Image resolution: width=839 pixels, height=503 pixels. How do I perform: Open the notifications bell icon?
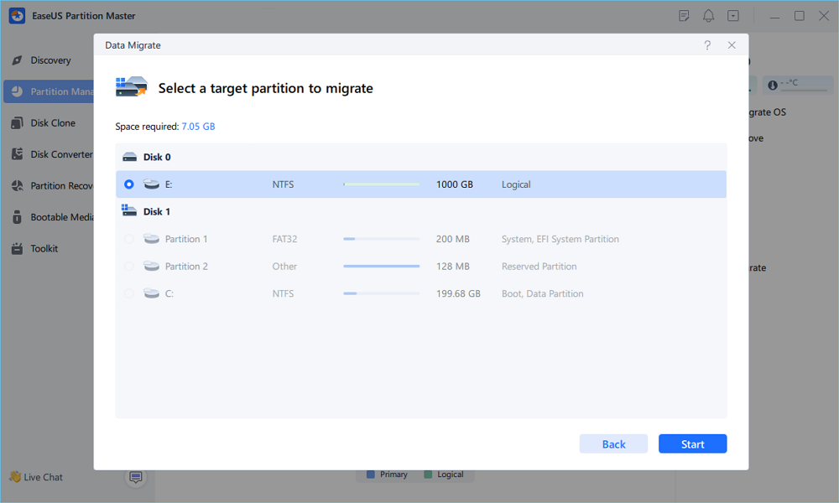point(708,16)
